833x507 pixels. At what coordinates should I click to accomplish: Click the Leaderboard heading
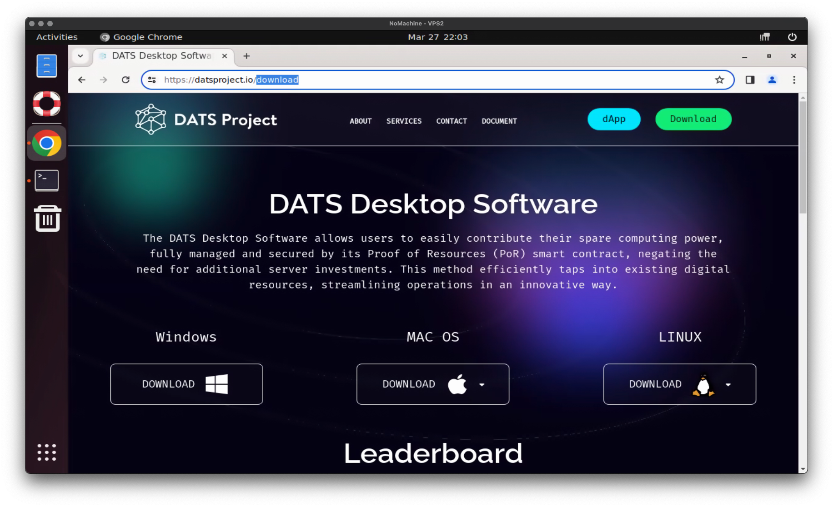click(x=433, y=453)
